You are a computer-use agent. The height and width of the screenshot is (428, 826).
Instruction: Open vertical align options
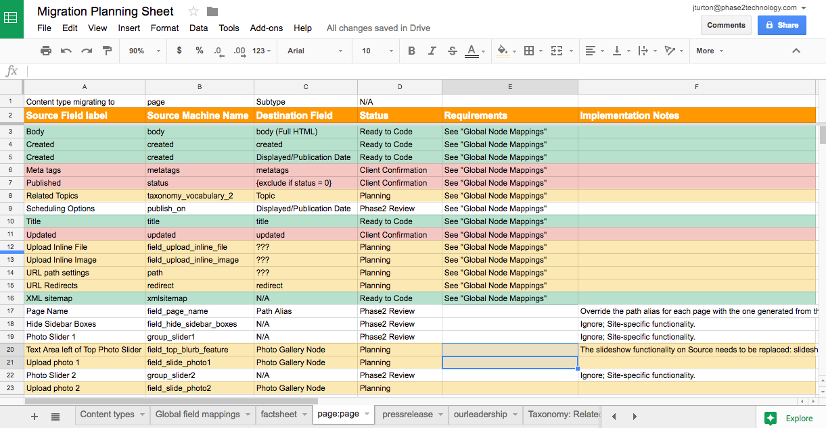pyautogui.click(x=616, y=51)
